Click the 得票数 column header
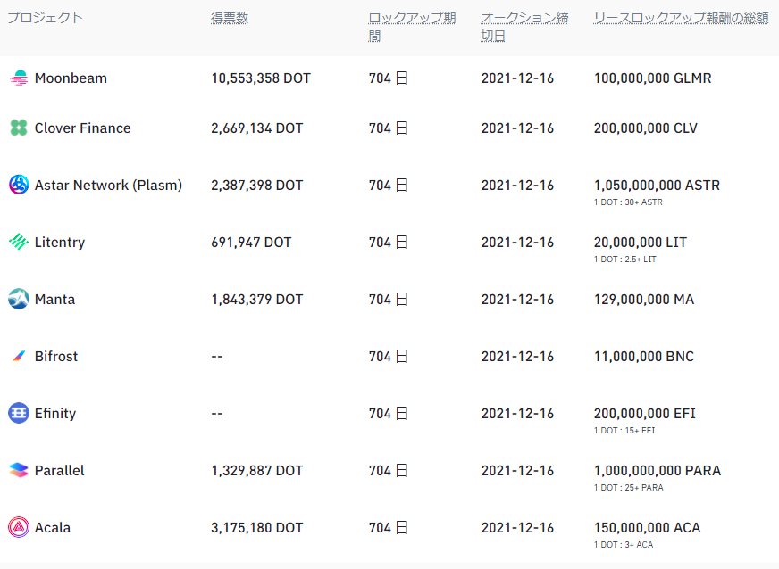779x569 pixels. (x=230, y=18)
